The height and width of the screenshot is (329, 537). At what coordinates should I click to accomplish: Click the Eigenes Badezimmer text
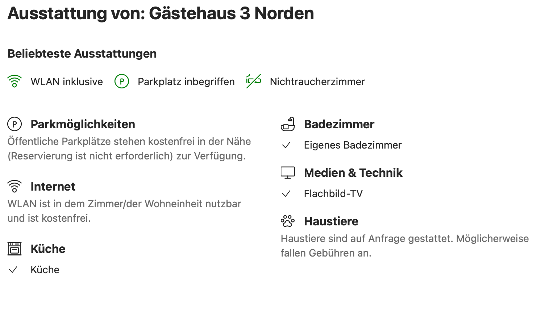(353, 145)
